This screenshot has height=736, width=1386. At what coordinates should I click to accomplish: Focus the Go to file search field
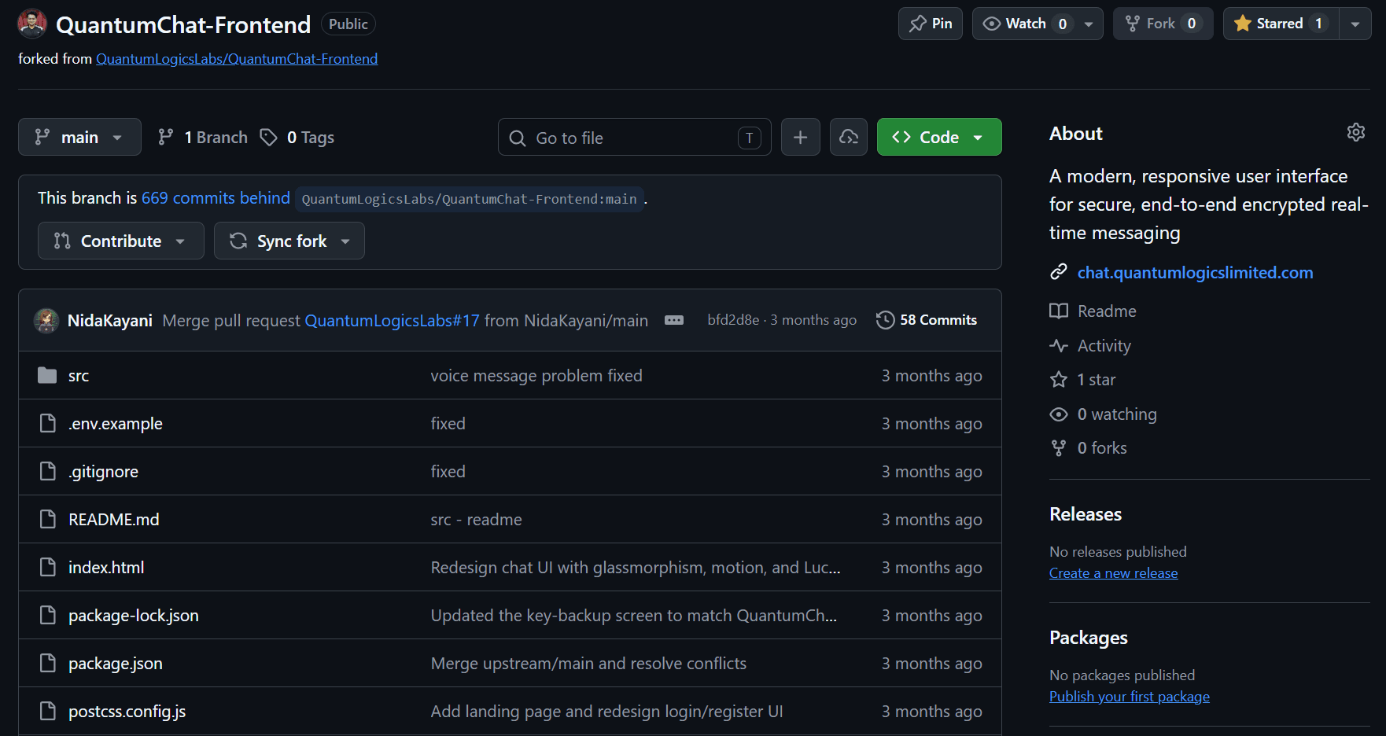click(634, 138)
